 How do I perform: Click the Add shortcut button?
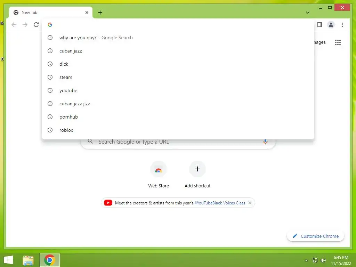197,175
